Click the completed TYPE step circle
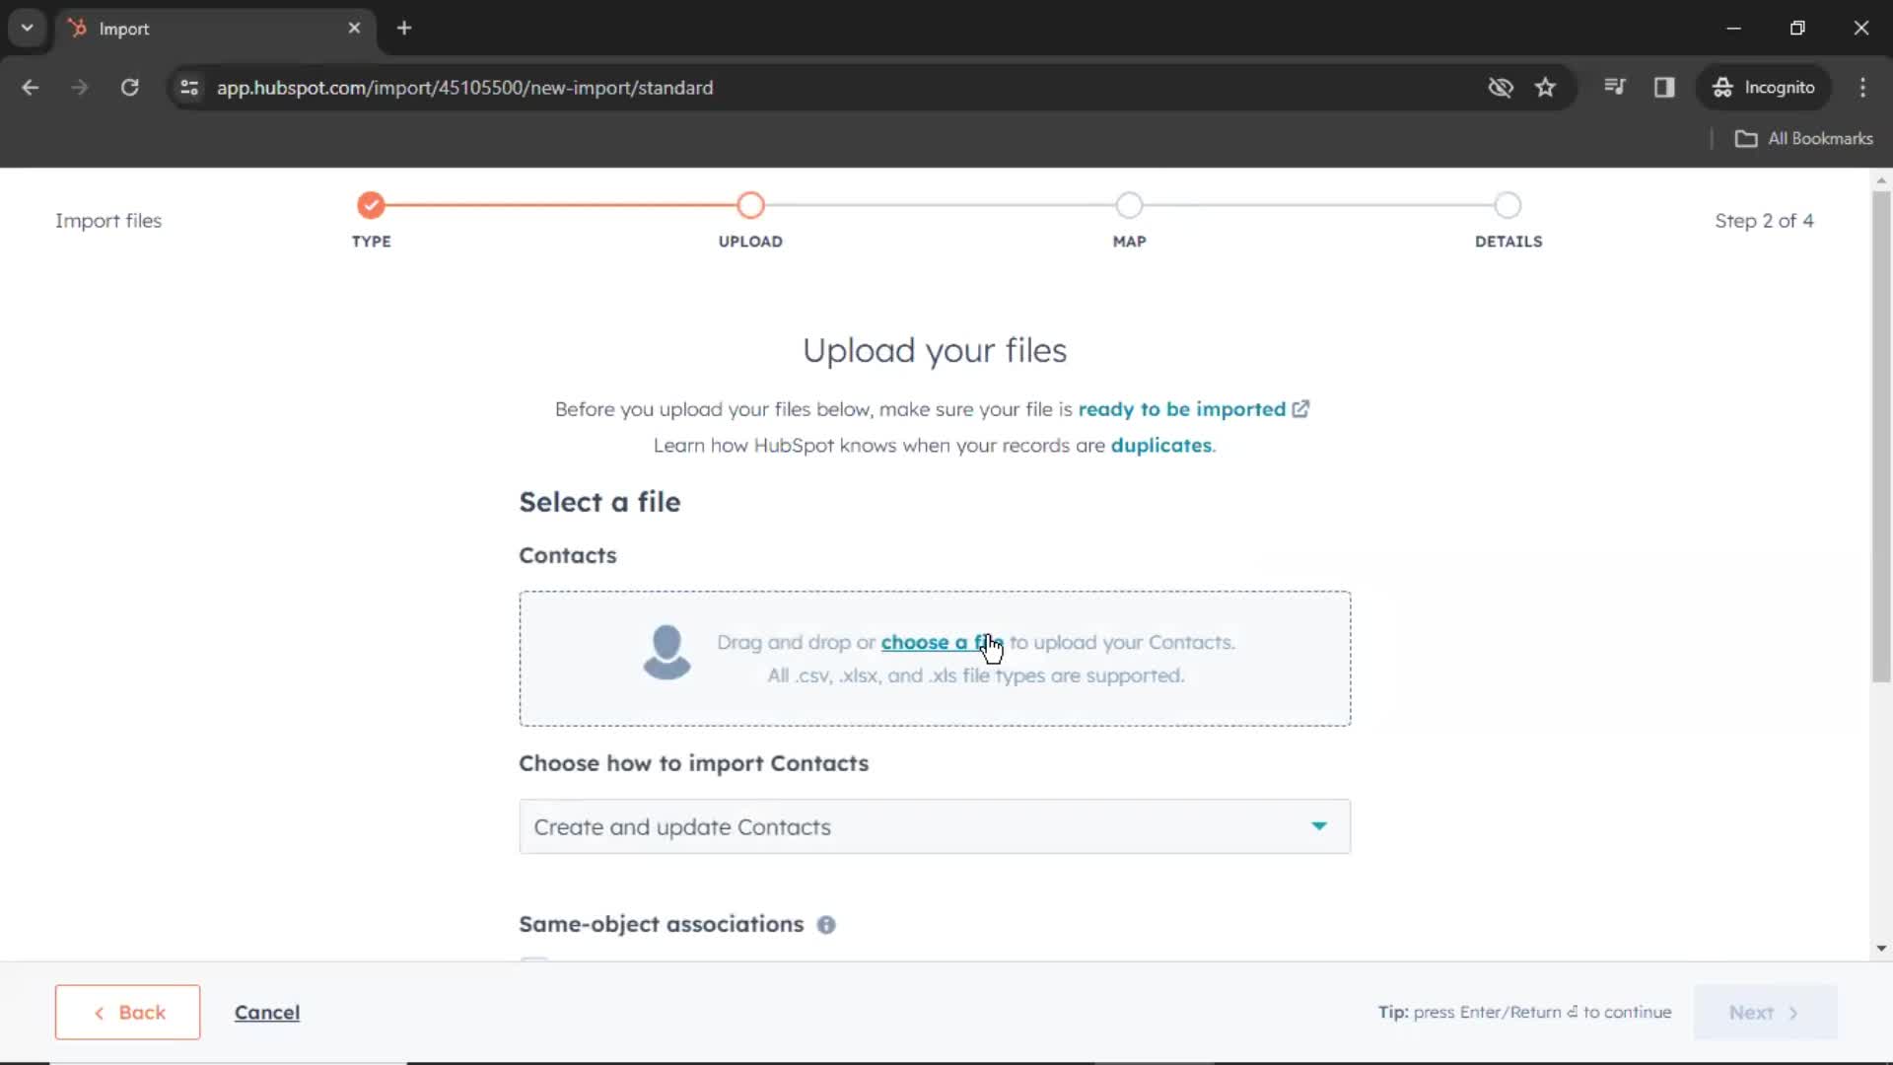Image resolution: width=1893 pixels, height=1065 pixels. click(371, 205)
